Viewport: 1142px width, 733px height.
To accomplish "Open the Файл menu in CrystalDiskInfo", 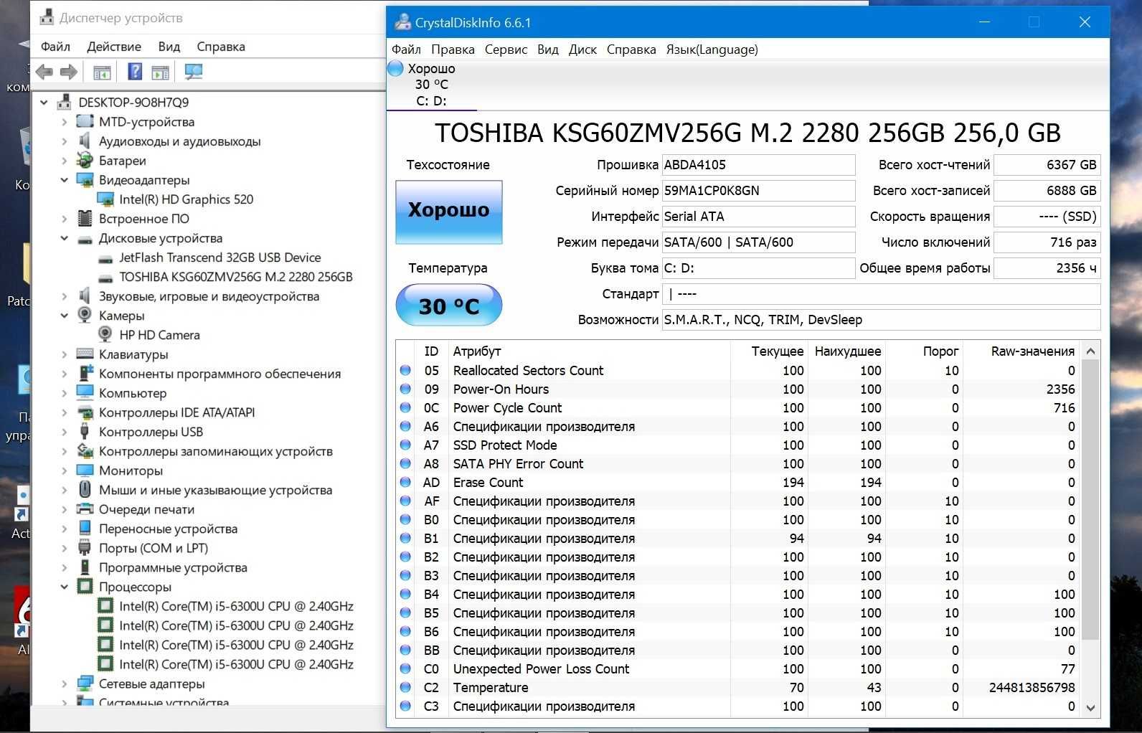I will 406,49.
